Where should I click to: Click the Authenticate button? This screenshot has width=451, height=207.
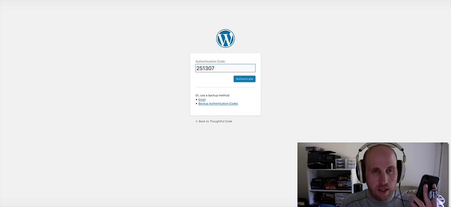click(244, 79)
